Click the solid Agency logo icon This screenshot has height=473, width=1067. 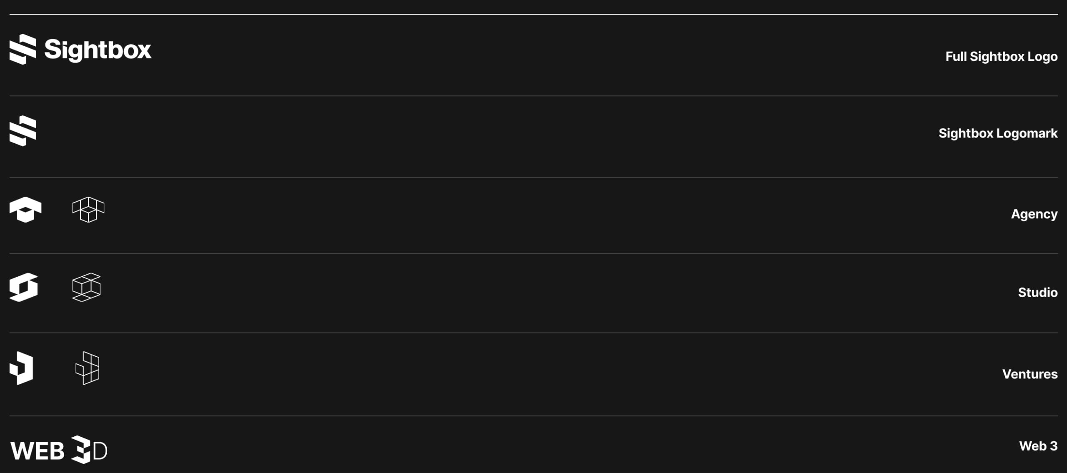(x=25, y=210)
